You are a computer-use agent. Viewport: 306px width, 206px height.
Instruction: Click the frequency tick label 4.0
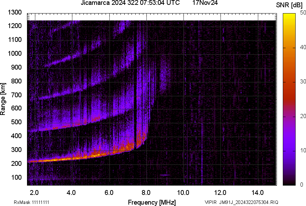click(x=71, y=193)
